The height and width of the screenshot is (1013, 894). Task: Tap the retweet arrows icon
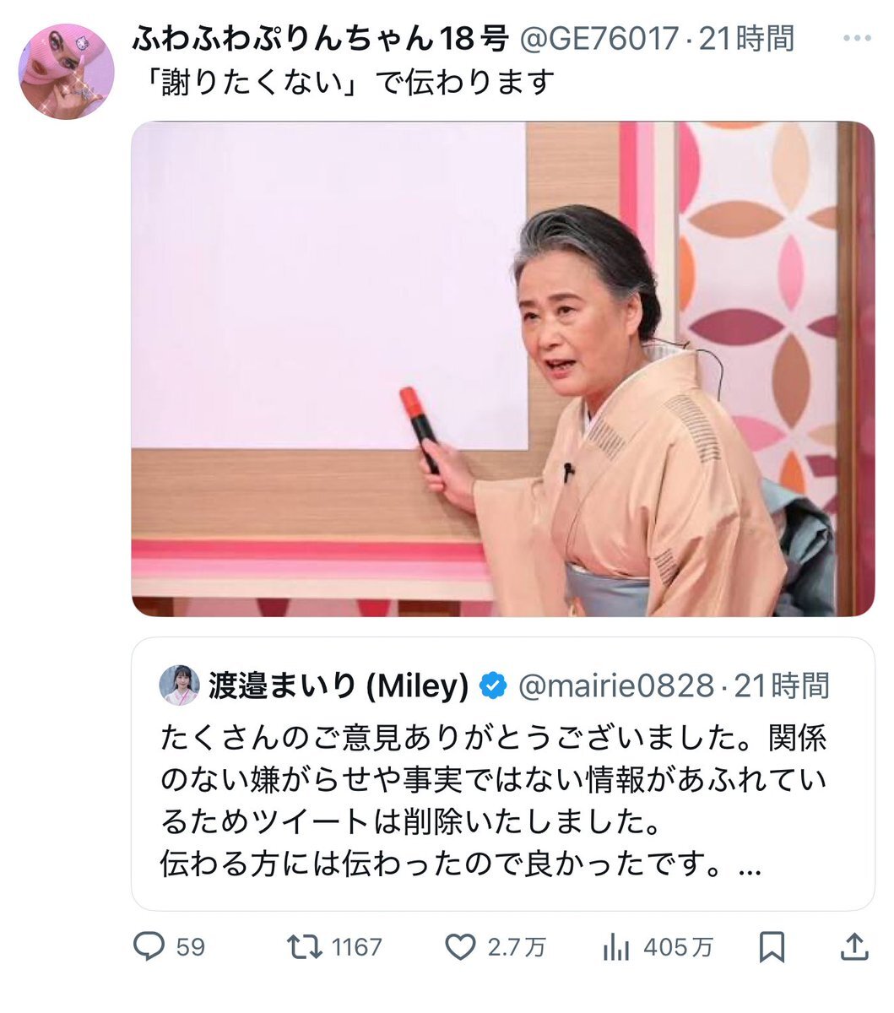click(x=305, y=946)
